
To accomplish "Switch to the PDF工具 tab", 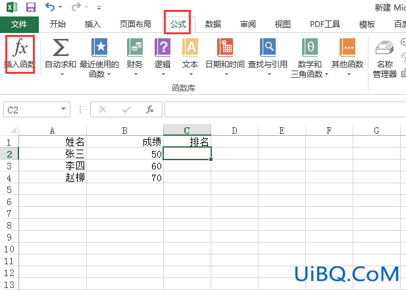I will click(325, 24).
